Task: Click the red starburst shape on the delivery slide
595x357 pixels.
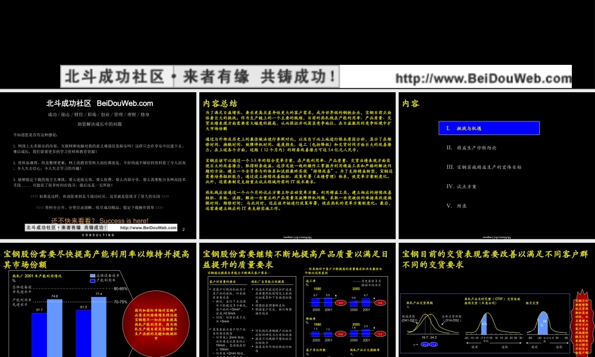Action: [582, 323]
